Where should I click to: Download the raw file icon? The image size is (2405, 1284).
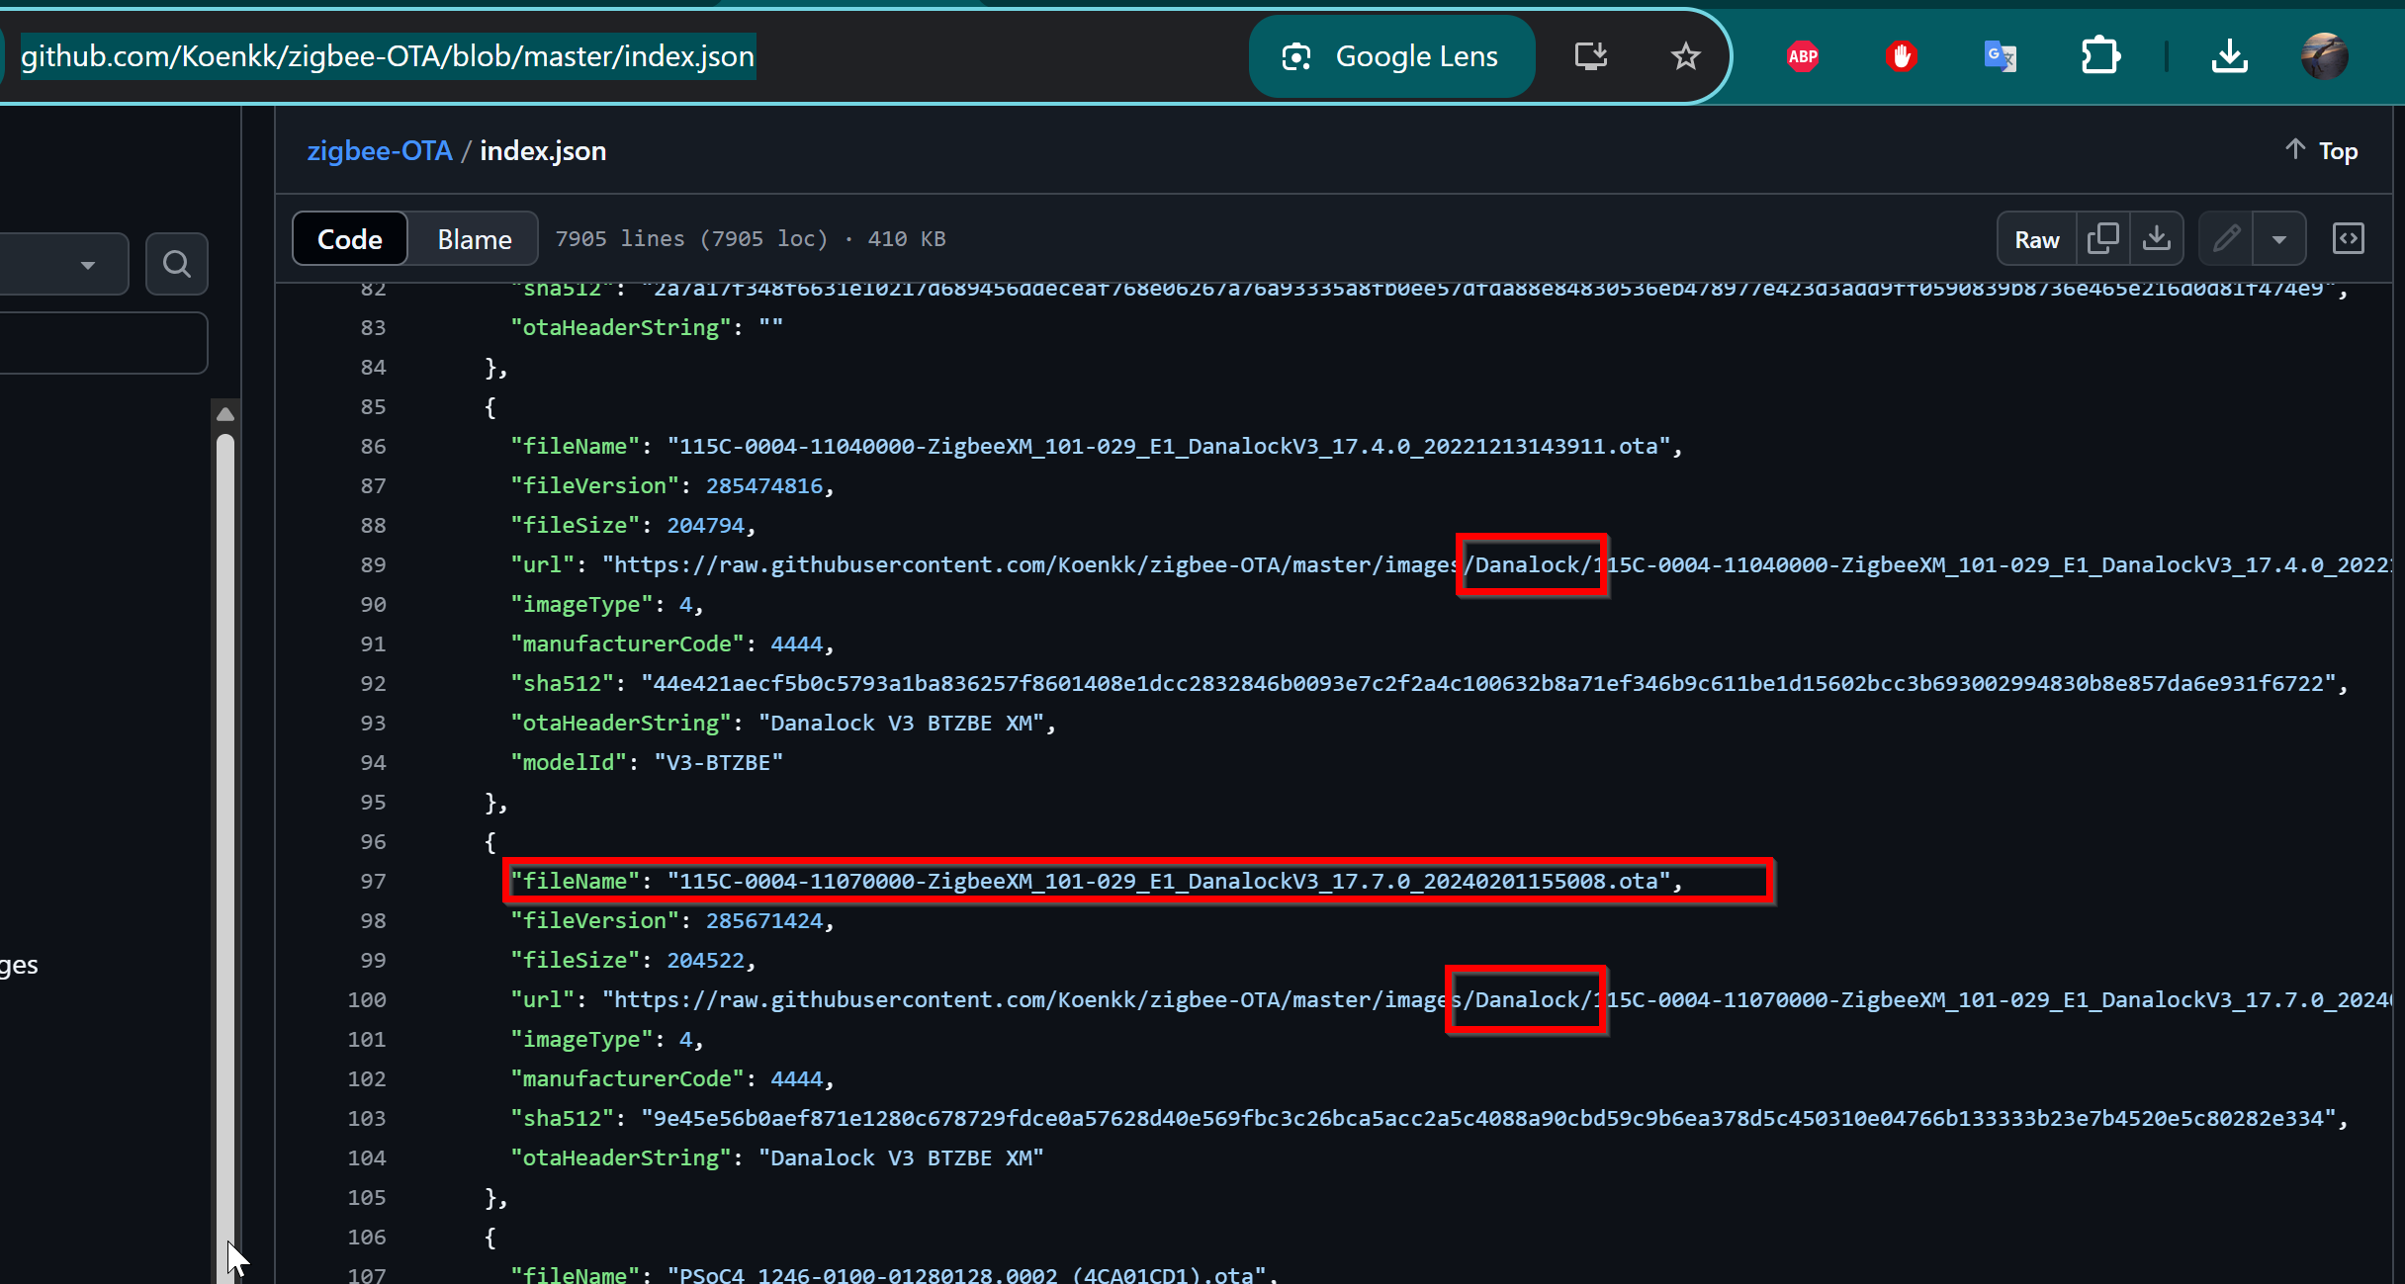(x=2156, y=239)
